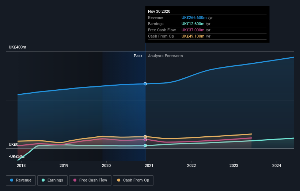The width and height of the screenshot is (300, 191).
Task: Click the 2023 x-axis label
Action: (234, 165)
